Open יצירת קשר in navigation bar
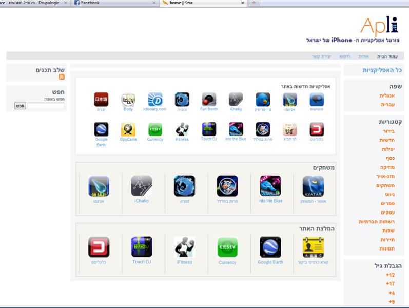 point(321,56)
